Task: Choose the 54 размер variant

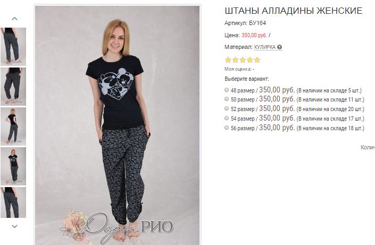Action: 227,118
